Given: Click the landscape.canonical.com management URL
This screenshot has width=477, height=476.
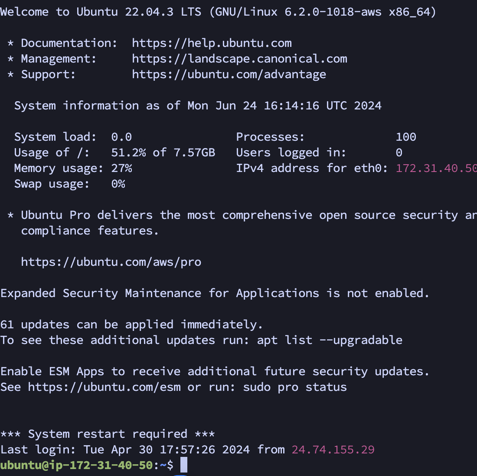Looking at the screenshot, I should 239,59.
